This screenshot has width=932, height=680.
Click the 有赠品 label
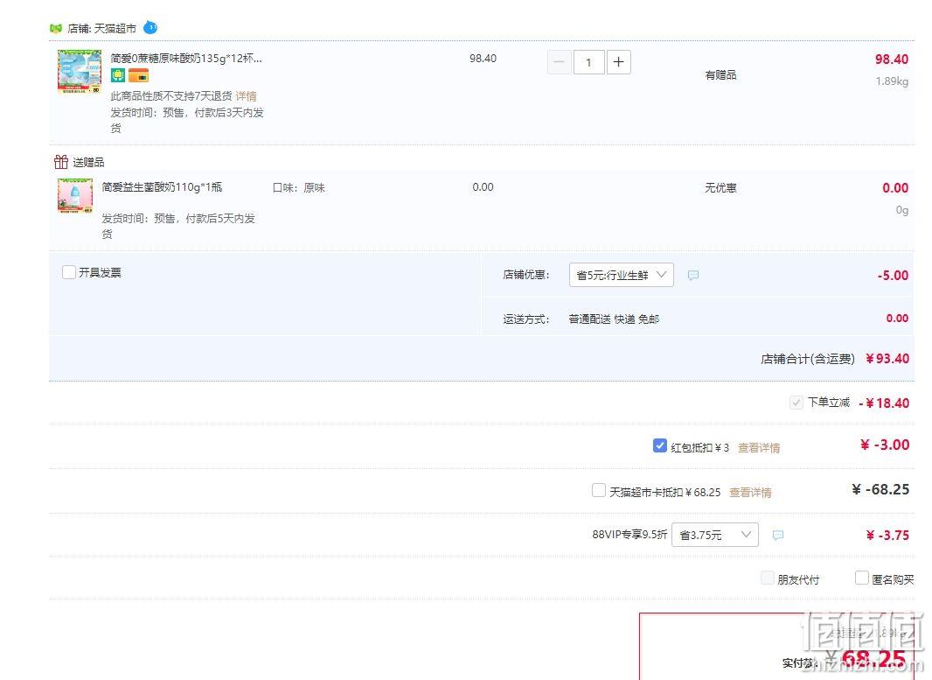pyautogui.click(x=720, y=75)
